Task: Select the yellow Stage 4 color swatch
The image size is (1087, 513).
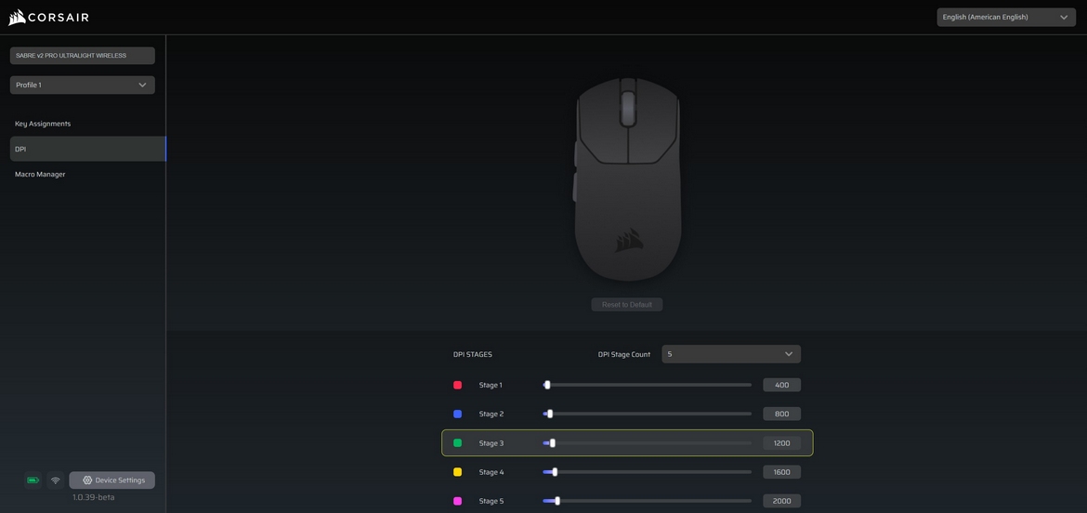Action: pyautogui.click(x=457, y=472)
